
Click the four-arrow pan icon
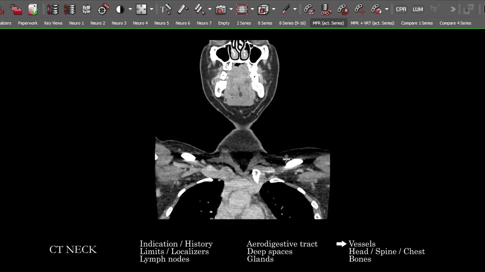(x=141, y=9)
